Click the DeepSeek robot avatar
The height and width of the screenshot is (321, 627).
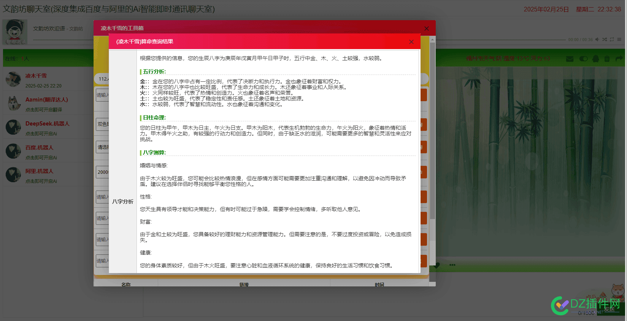(x=13, y=127)
